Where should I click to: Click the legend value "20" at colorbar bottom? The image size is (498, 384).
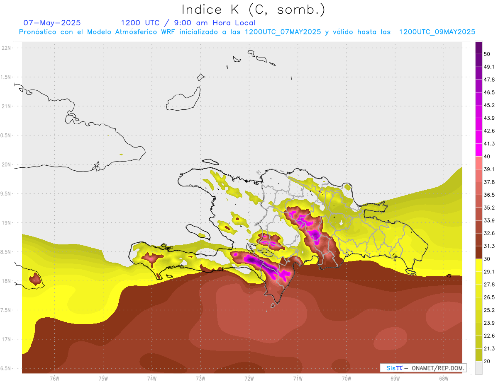[x=487, y=361]
